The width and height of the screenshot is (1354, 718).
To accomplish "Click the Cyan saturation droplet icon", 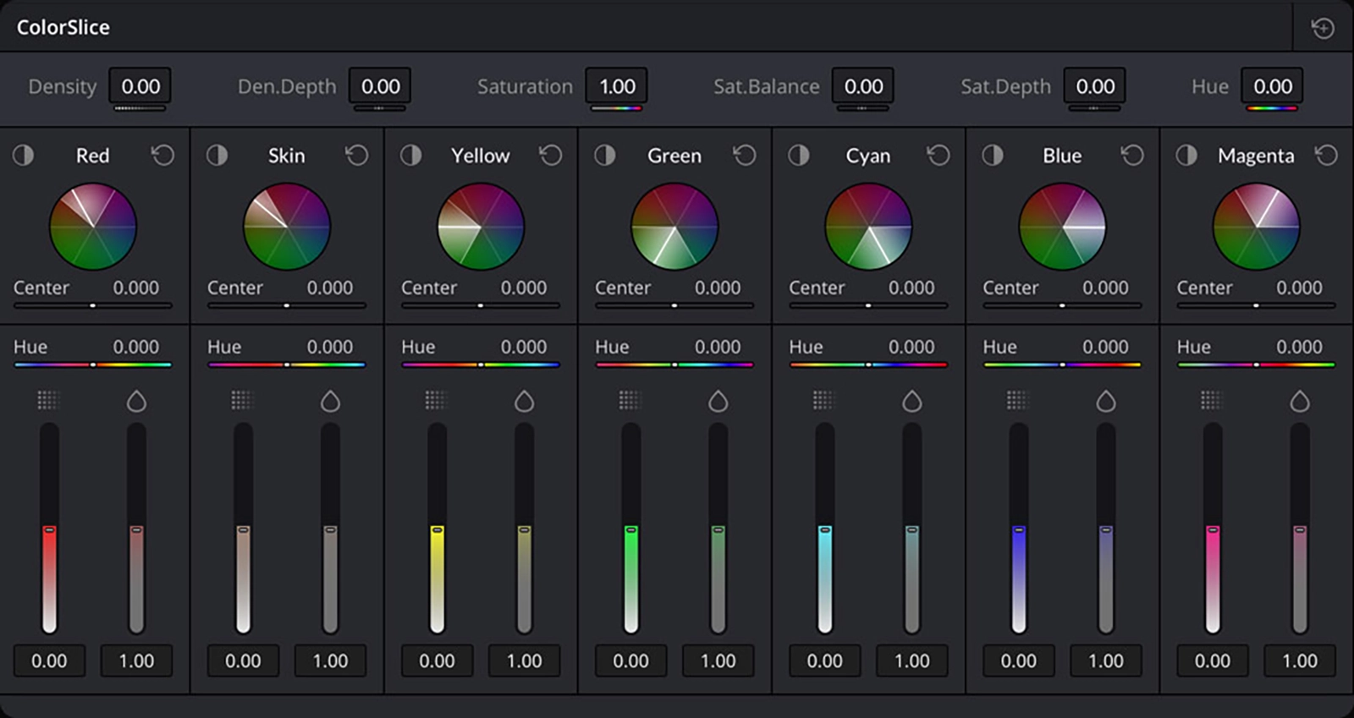I will [911, 401].
